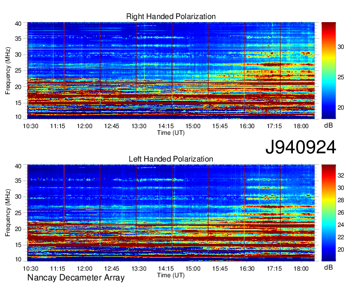Click 18:00 tick on left-handed time axis
Viewport: 350px width, 284px height.
click(301, 269)
